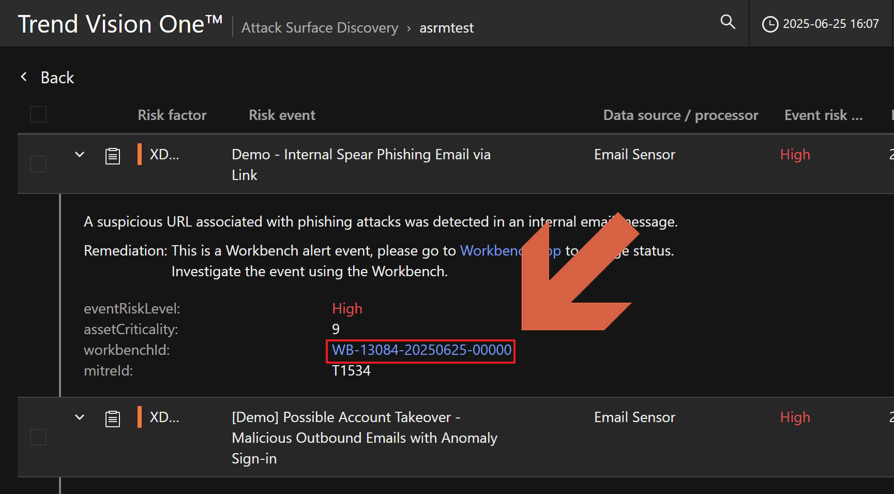Go Back to the previous page
894x494 pixels.
(57, 78)
